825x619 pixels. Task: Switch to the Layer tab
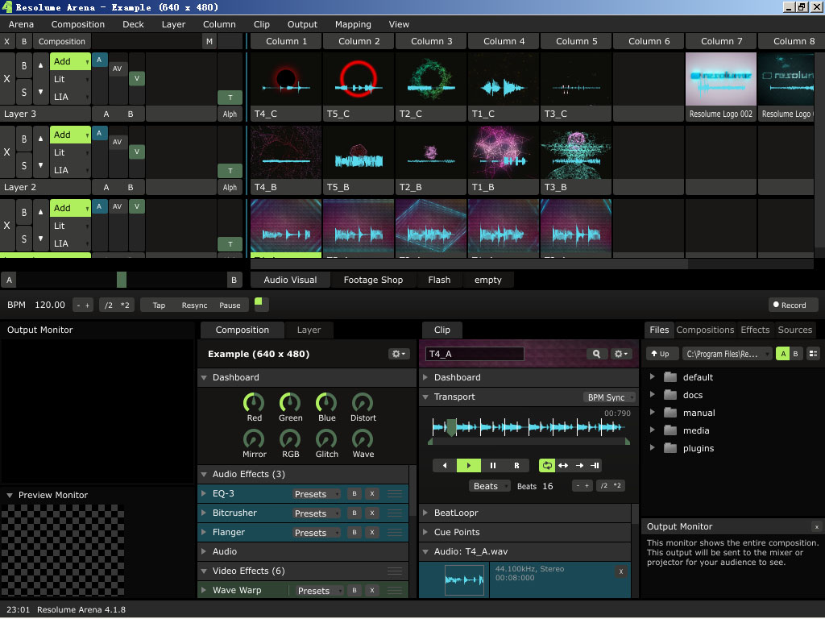[309, 330]
